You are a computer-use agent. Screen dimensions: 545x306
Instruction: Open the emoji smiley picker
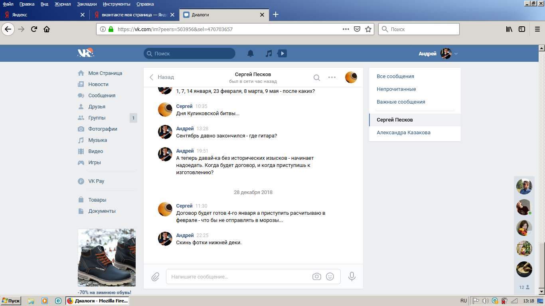point(330,277)
